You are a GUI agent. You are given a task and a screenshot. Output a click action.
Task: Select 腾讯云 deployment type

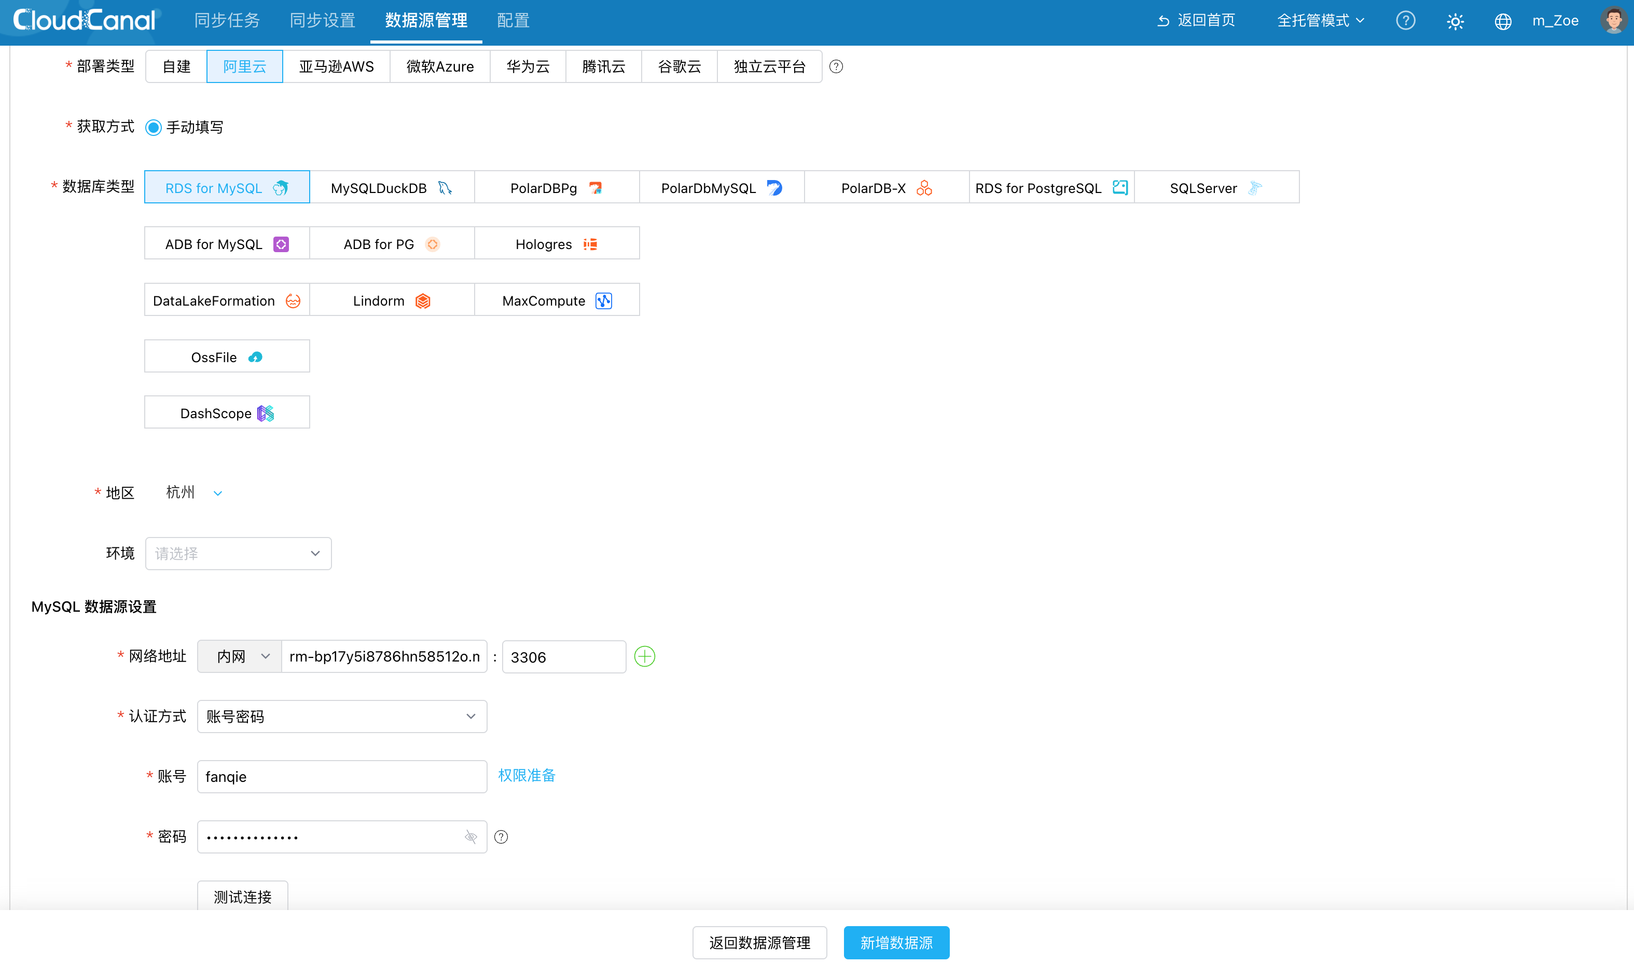click(604, 66)
